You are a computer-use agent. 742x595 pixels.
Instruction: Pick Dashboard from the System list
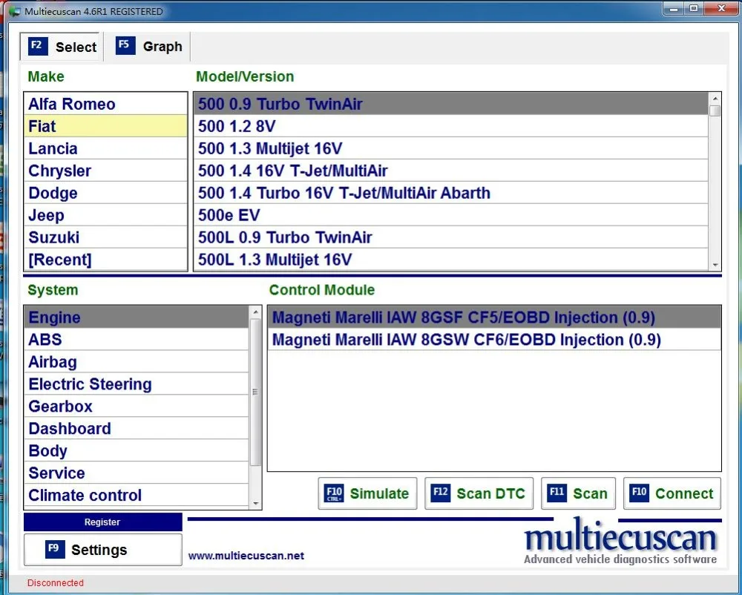[x=137, y=429]
